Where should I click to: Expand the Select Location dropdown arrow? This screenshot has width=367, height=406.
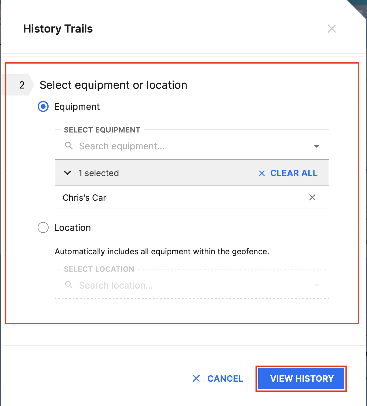coord(316,286)
